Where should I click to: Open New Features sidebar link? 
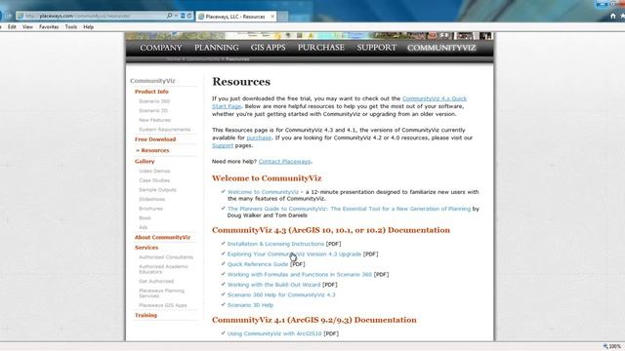tap(154, 120)
